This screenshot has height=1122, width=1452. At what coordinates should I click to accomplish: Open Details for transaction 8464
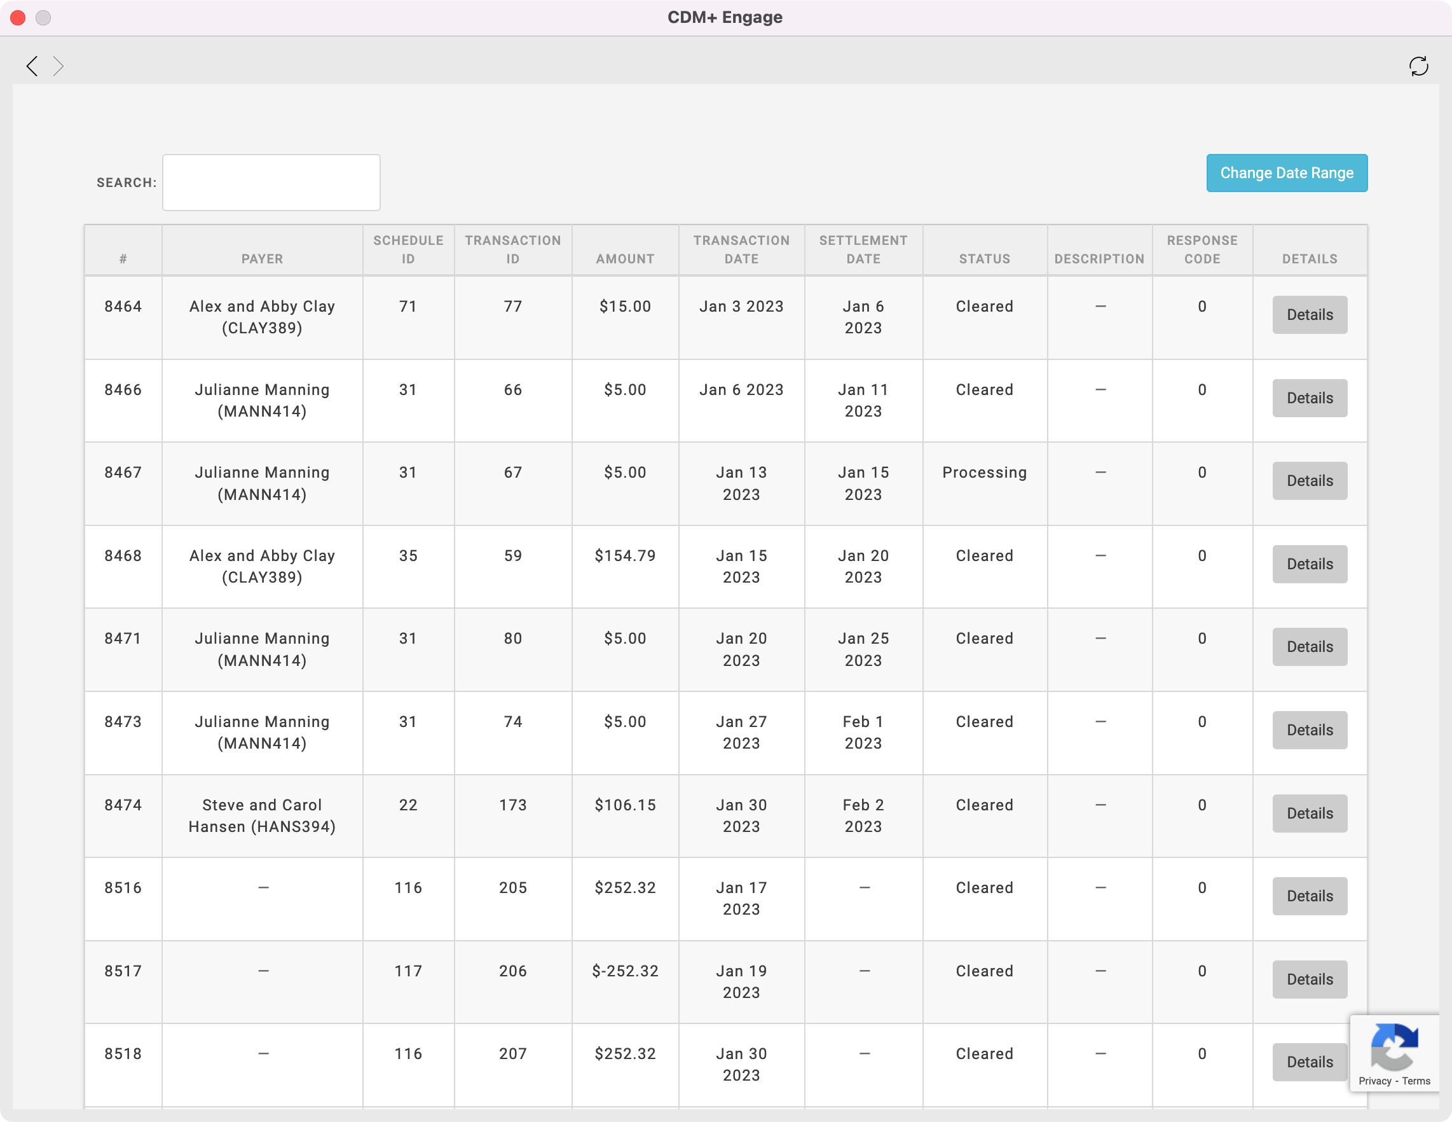point(1309,315)
